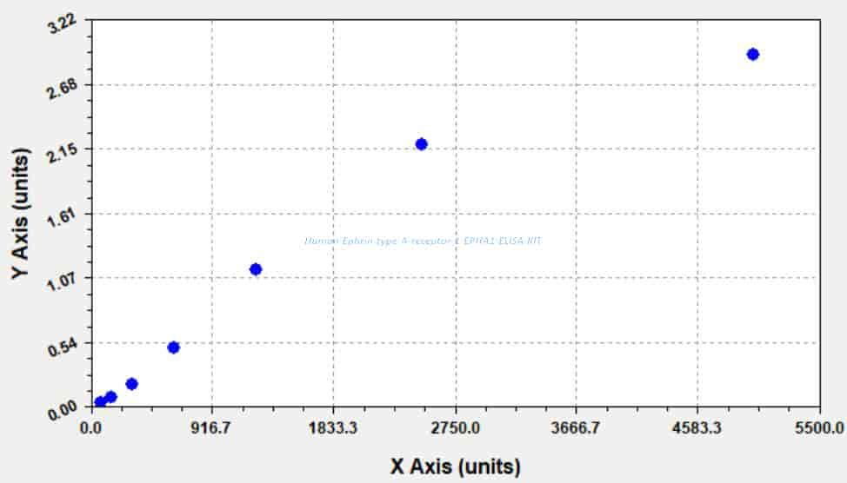Screen dimensions: 847x483
Task: Click the y-axis label 1.61
Action: 63,218
